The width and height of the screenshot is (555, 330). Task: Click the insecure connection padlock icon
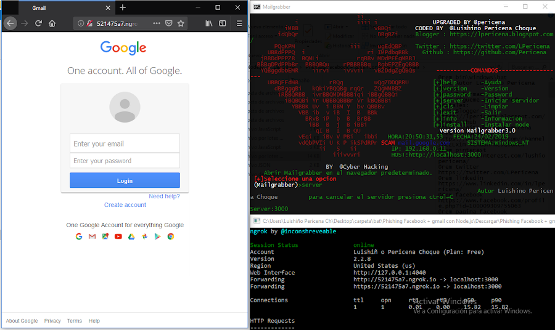point(89,23)
